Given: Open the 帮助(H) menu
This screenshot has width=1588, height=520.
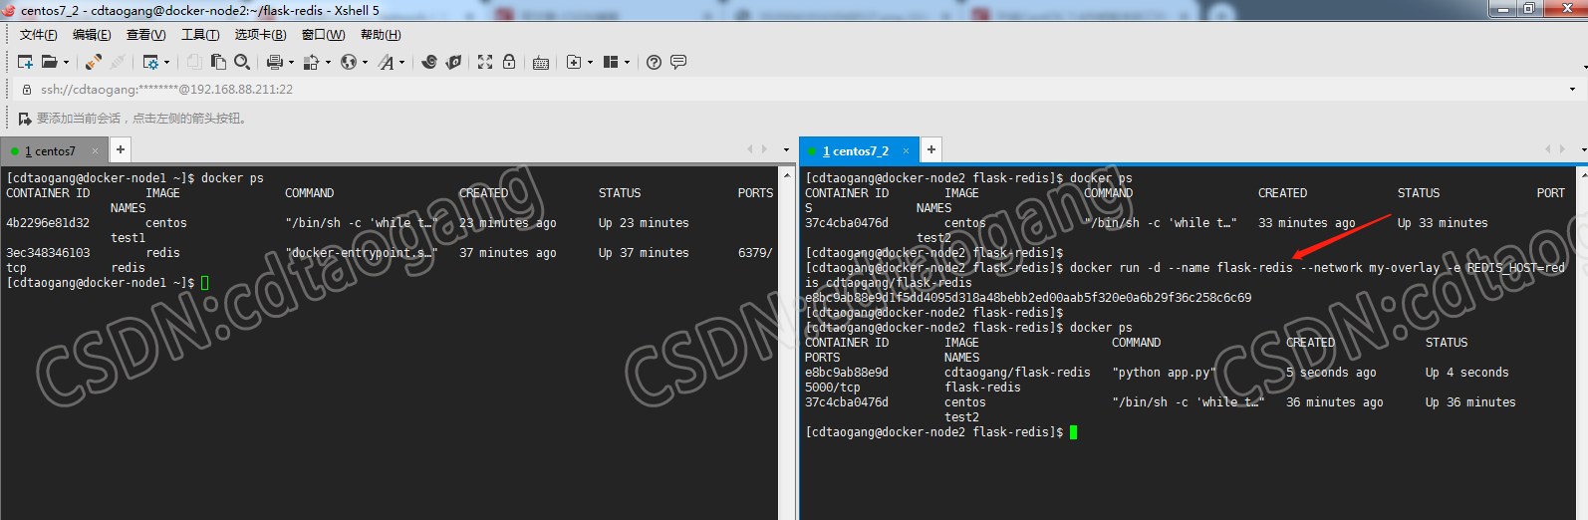Looking at the screenshot, I should (381, 35).
